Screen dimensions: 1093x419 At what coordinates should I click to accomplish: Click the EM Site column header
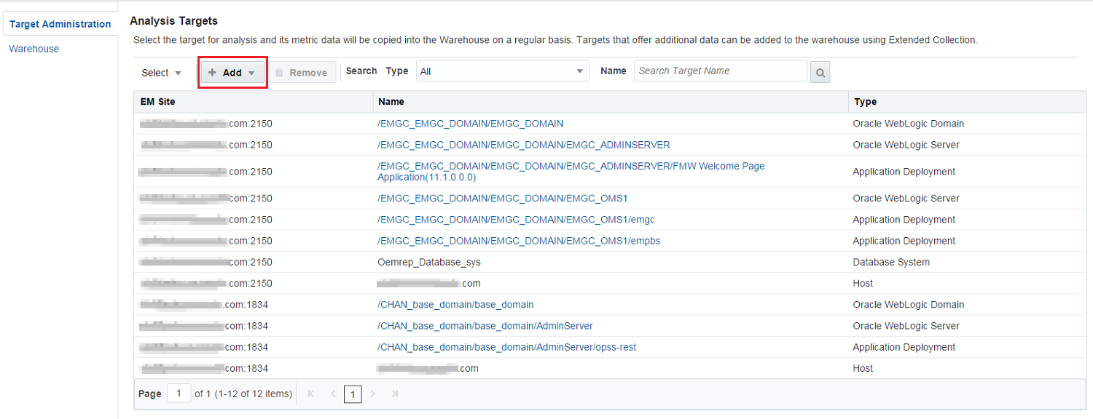tap(158, 102)
